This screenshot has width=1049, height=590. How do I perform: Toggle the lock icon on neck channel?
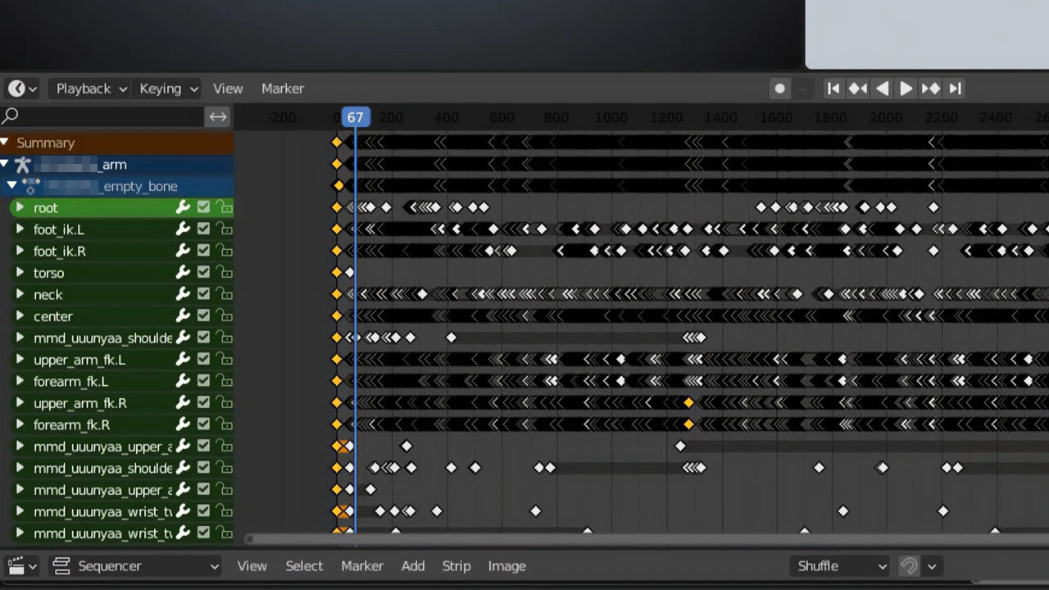click(x=224, y=295)
